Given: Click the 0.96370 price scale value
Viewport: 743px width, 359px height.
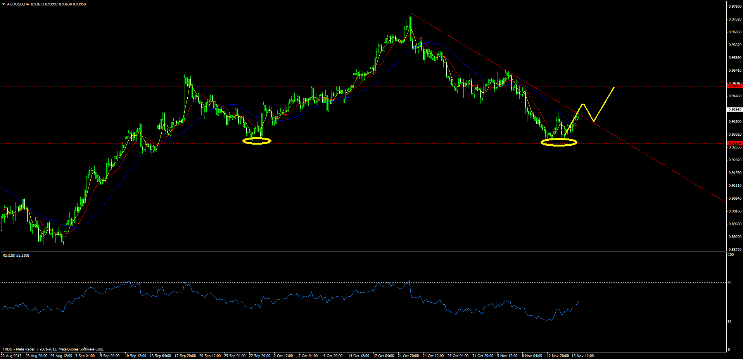Looking at the screenshot, I should (x=735, y=45).
